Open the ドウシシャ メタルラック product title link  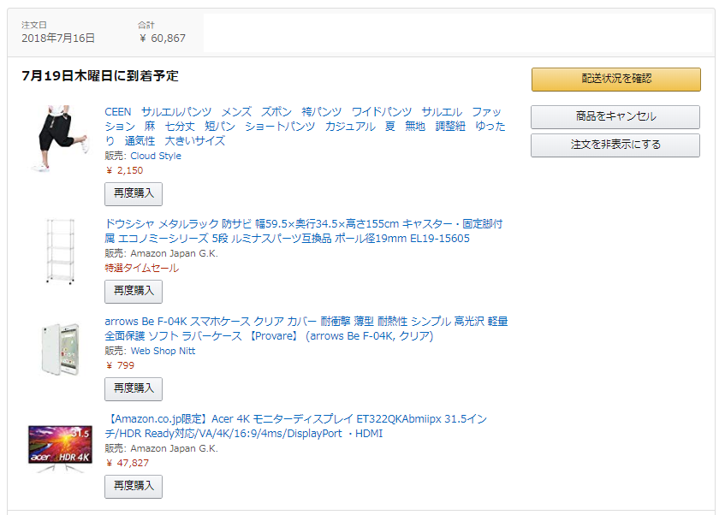pyautogui.click(x=303, y=231)
